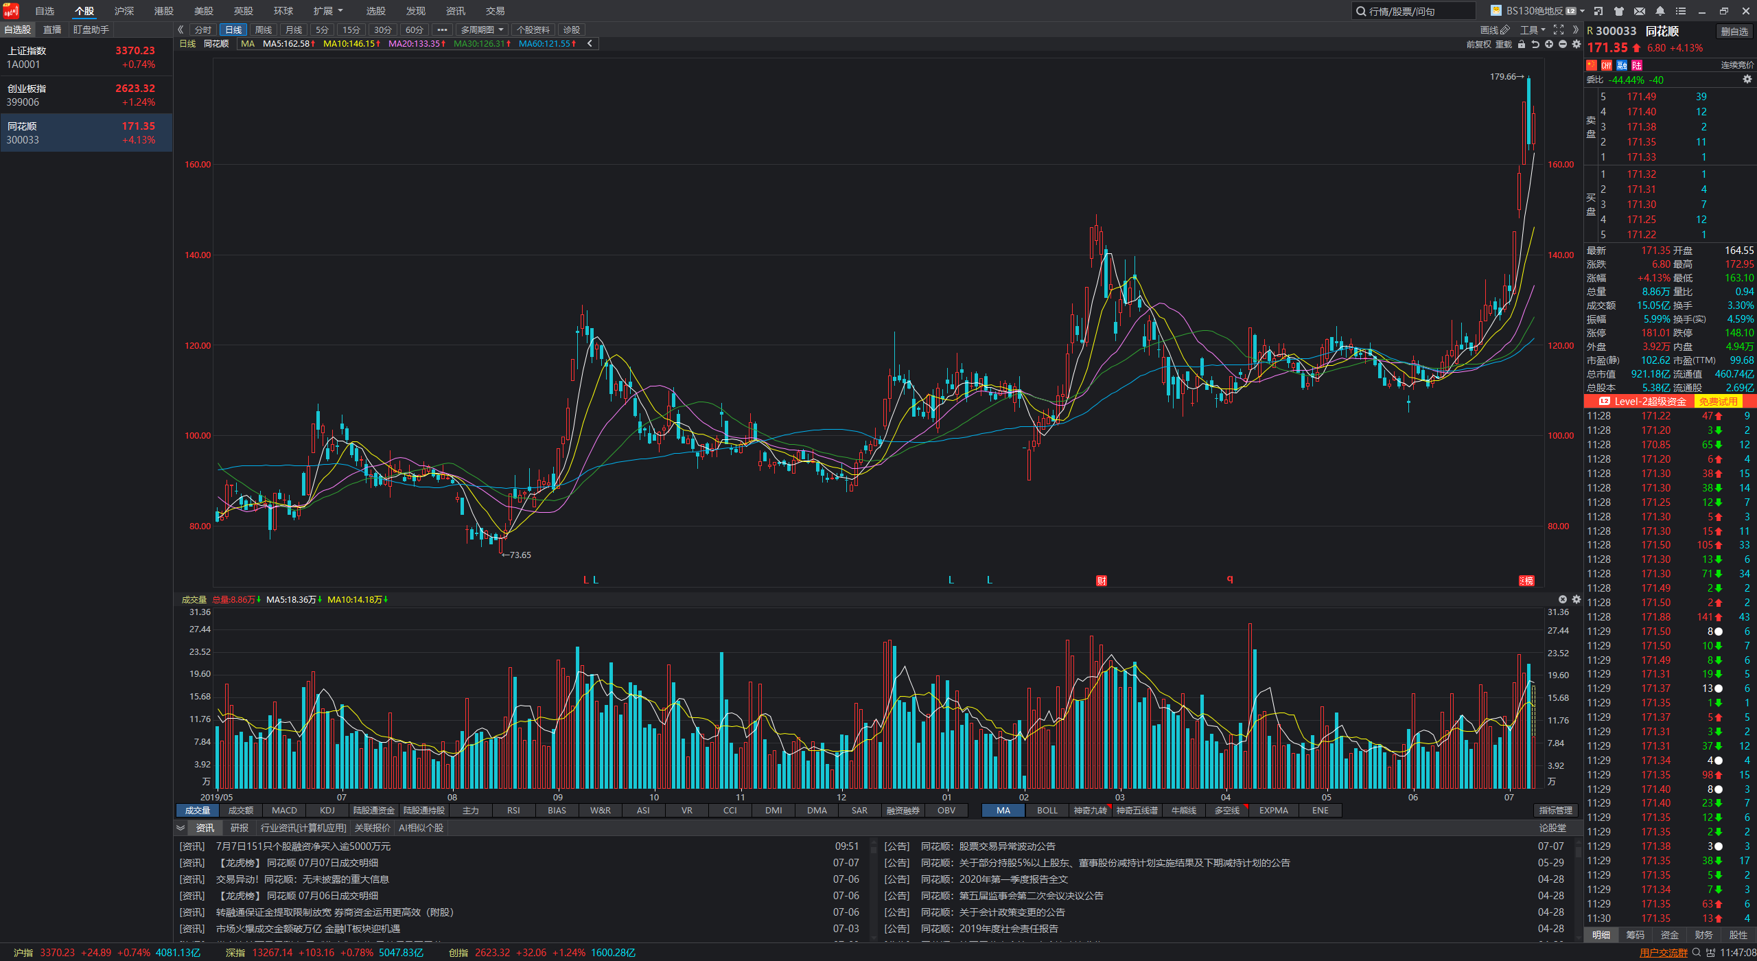This screenshot has width=1757, height=961.
Task: Zoom out chart with minus icon
Action: pos(1563,44)
